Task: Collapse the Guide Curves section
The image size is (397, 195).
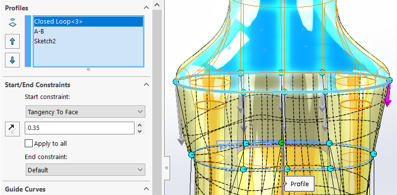Action: pos(146,189)
